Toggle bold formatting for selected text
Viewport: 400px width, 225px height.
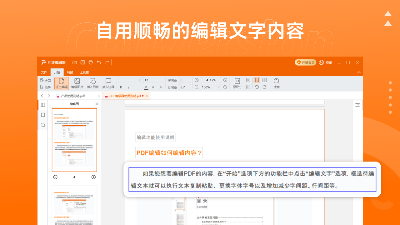(121, 87)
